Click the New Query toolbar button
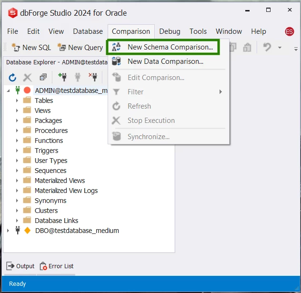The width and height of the screenshot is (301, 293). (80, 48)
